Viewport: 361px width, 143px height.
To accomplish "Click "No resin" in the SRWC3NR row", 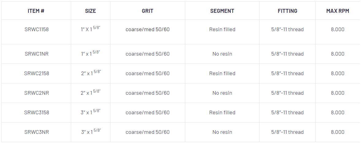I will [222, 132].
